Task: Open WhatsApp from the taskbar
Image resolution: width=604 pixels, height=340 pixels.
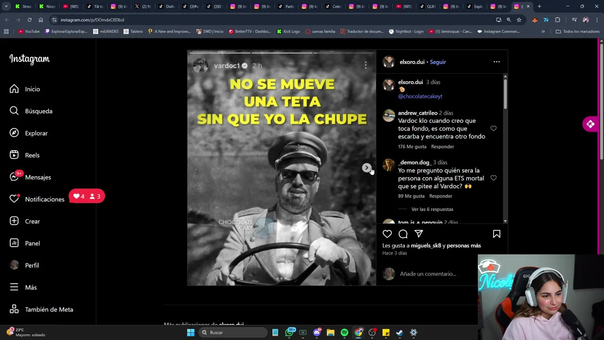Action: [290, 332]
